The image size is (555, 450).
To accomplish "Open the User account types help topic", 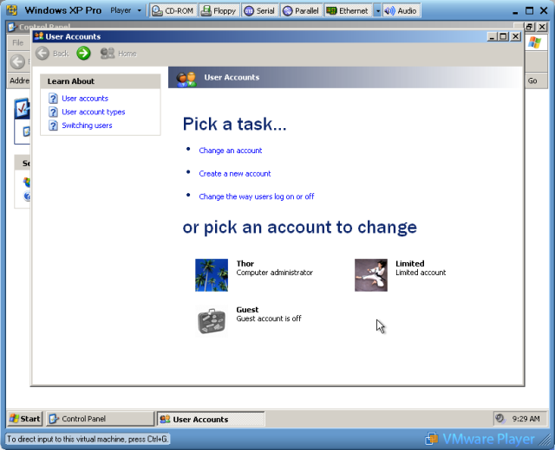I will tap(94, 112).
